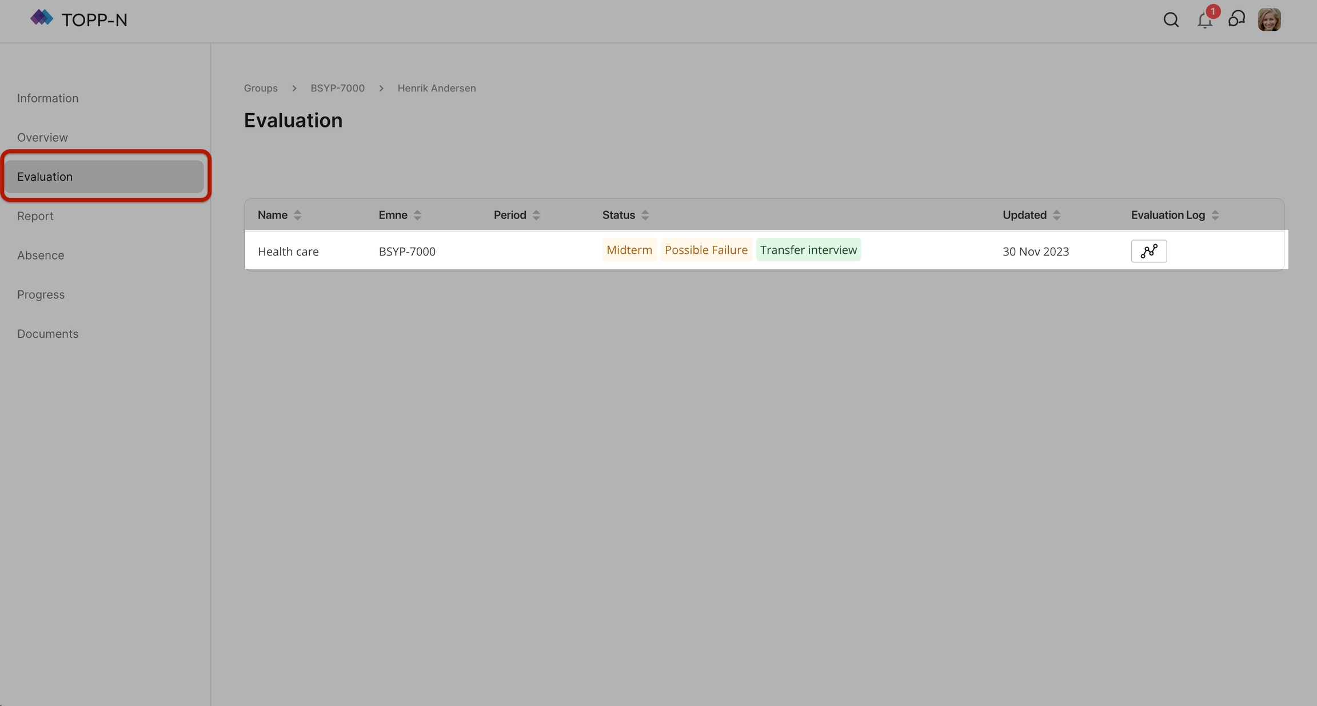Sort table by Emne column arrows
The height and width of the screenshot is (706, 1317).
click(x=417, y=215)
